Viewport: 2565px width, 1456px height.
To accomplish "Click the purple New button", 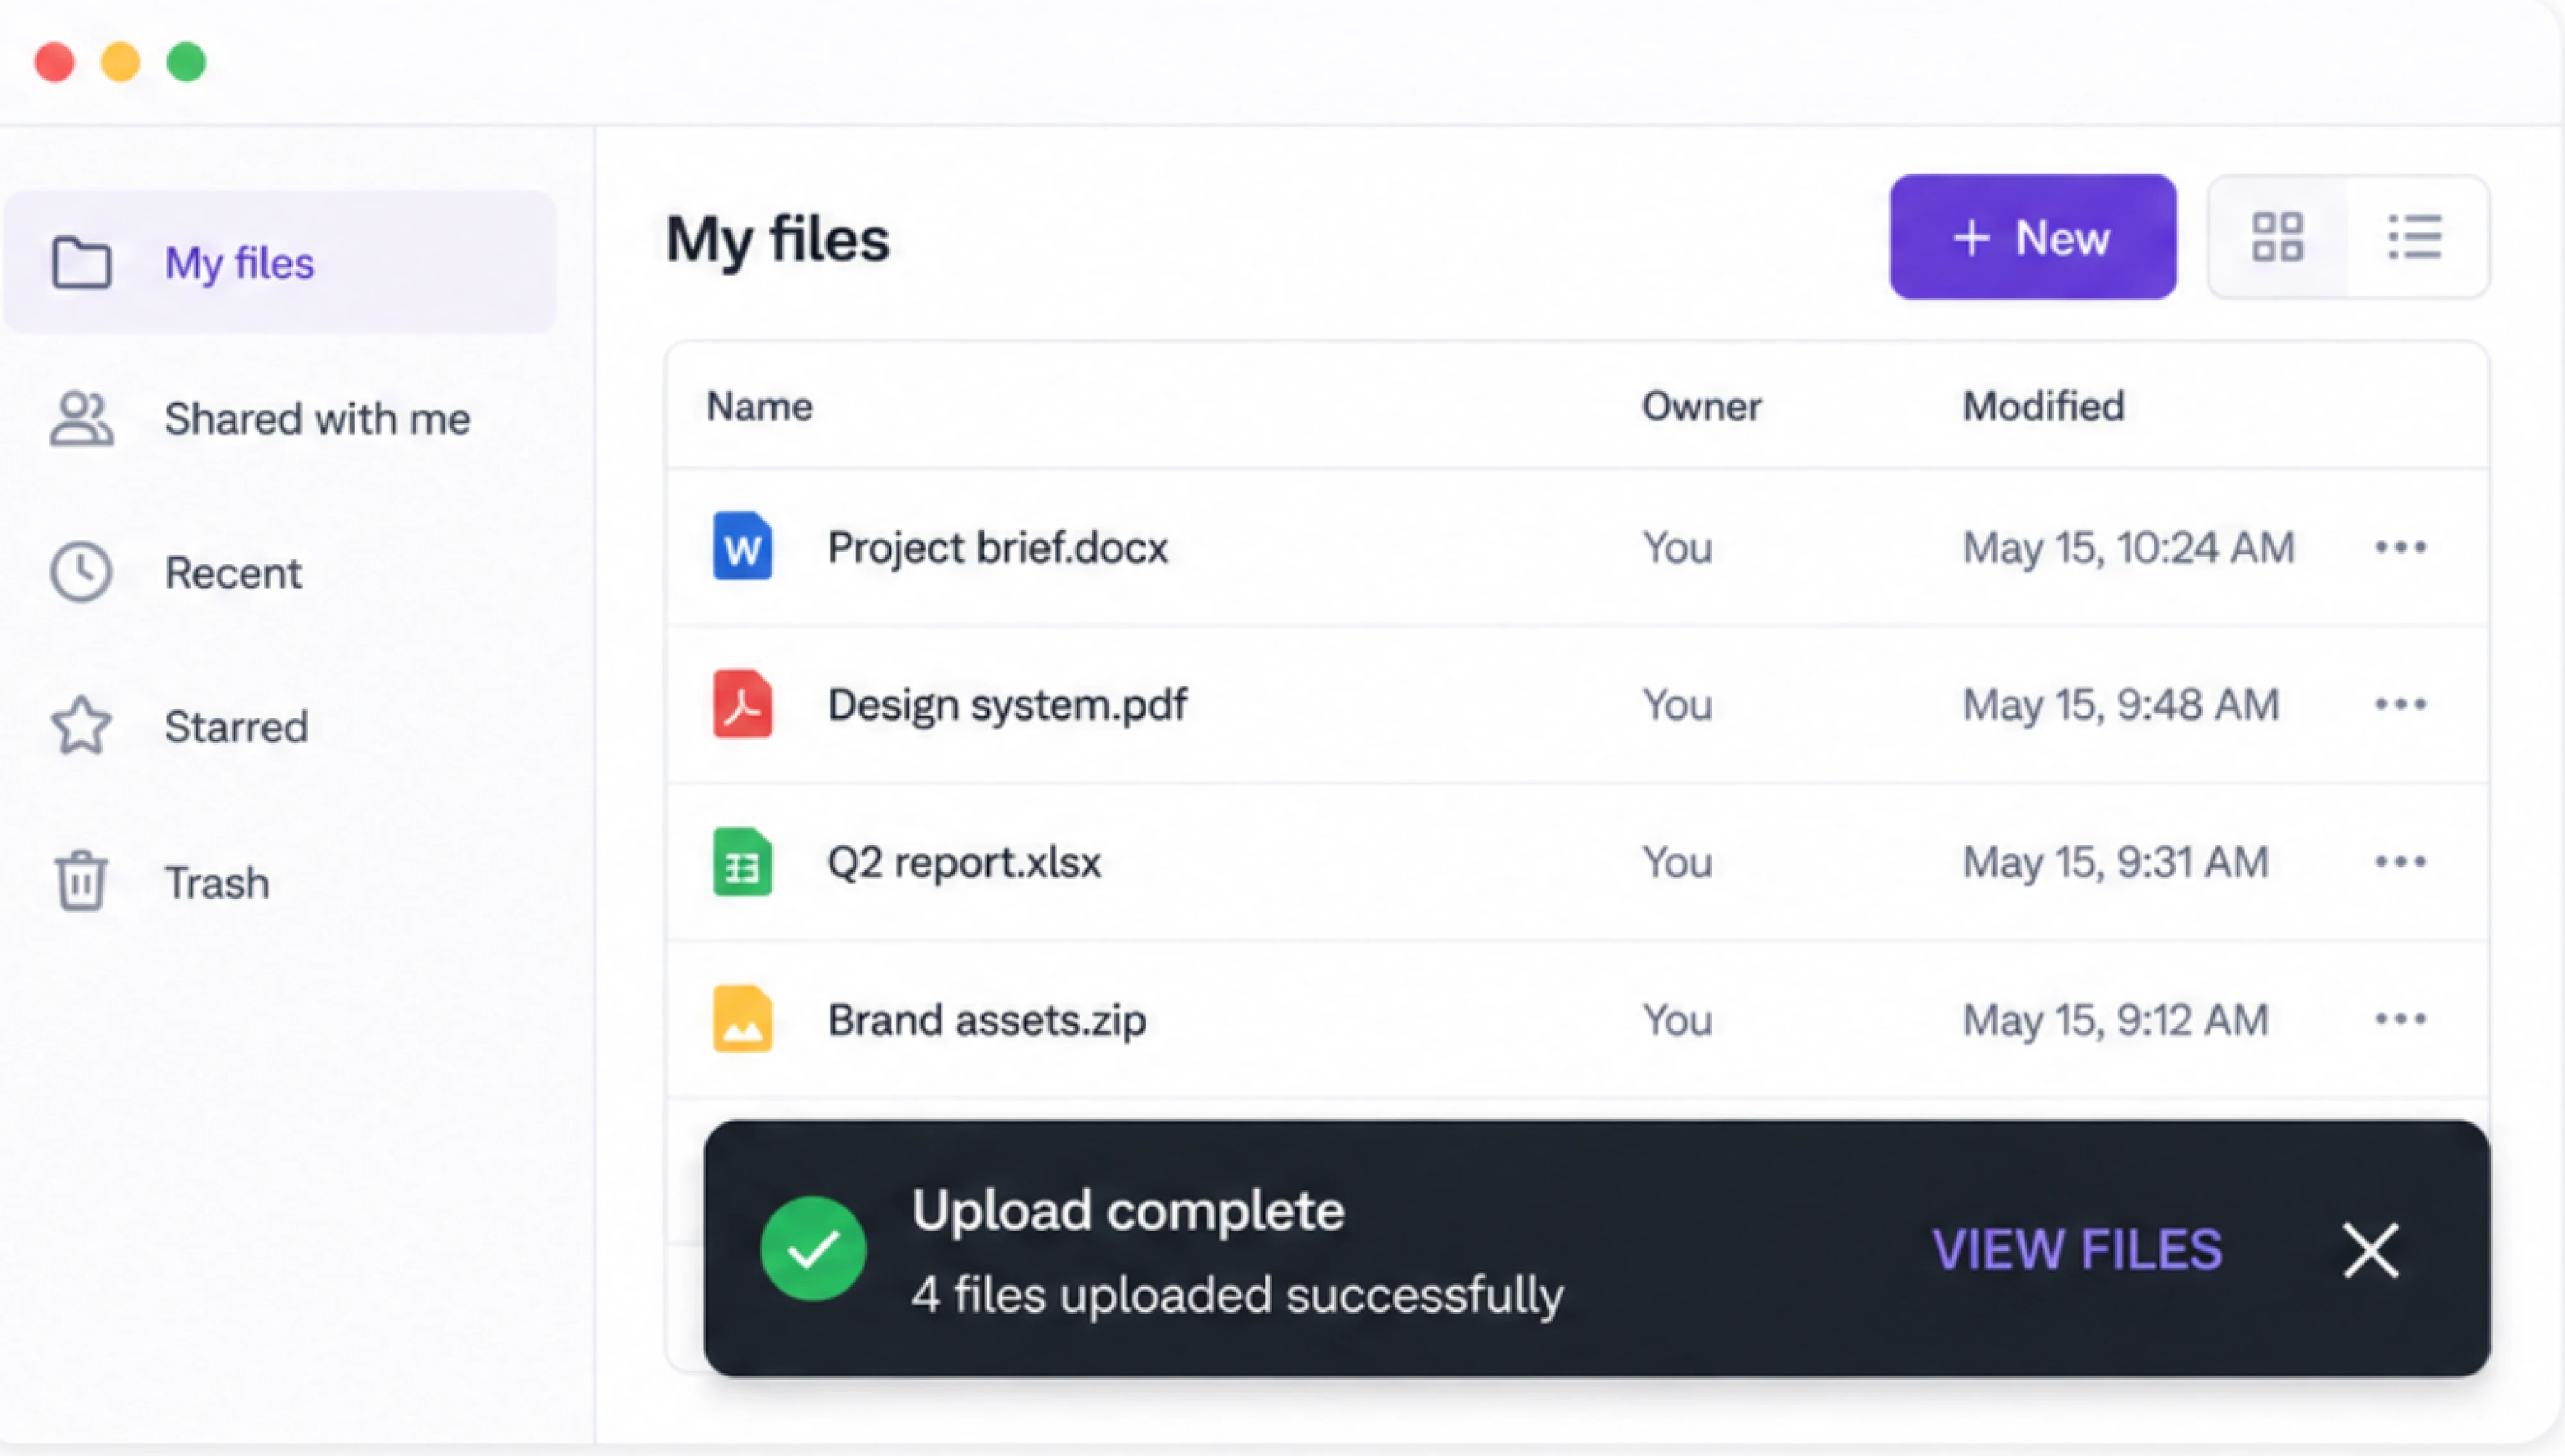I will pos(2032,237).
